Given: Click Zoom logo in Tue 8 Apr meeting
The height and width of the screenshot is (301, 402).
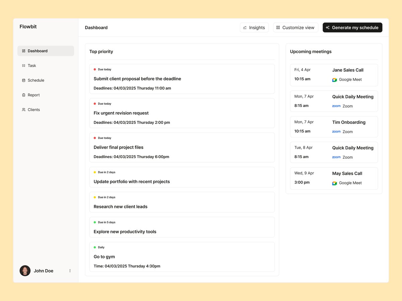Looking at the screenshot, I should click(336, 157).
